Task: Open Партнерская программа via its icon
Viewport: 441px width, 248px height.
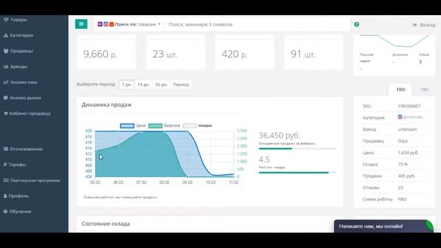Action: click(6, 180)
